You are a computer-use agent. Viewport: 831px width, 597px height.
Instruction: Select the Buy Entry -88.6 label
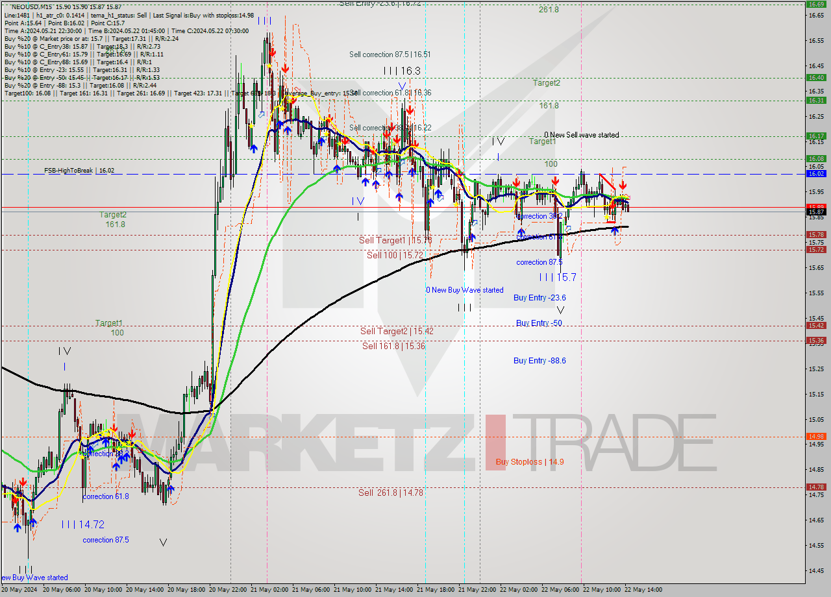pos(540,361)
